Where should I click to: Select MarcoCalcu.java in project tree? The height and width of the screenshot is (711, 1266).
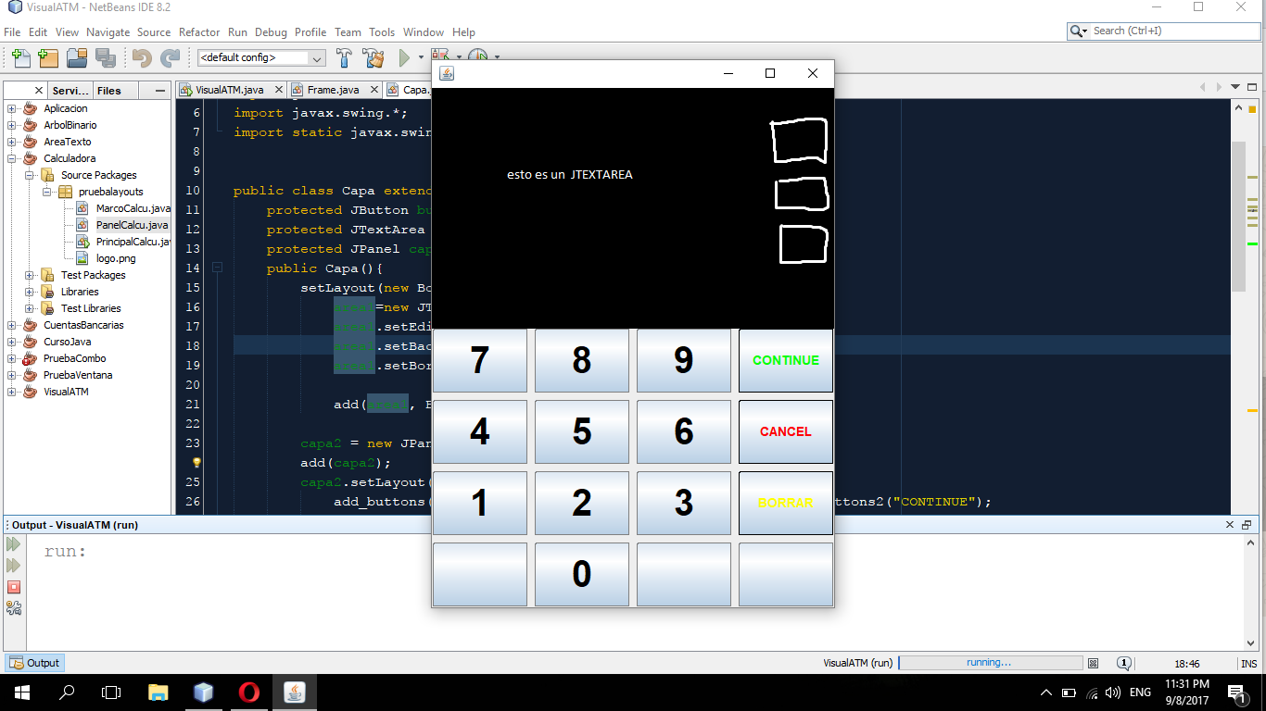(133, 208)
